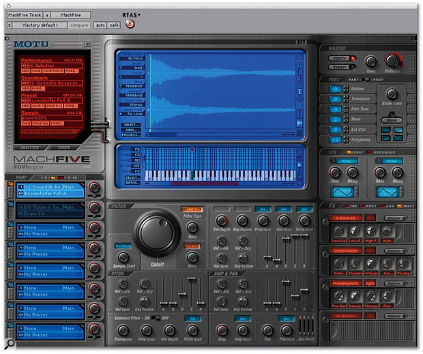Viewport: 423px width, 354px height.
Task: Click the master Tune knob
Action: pyautogui.click(x=371, y=62)
